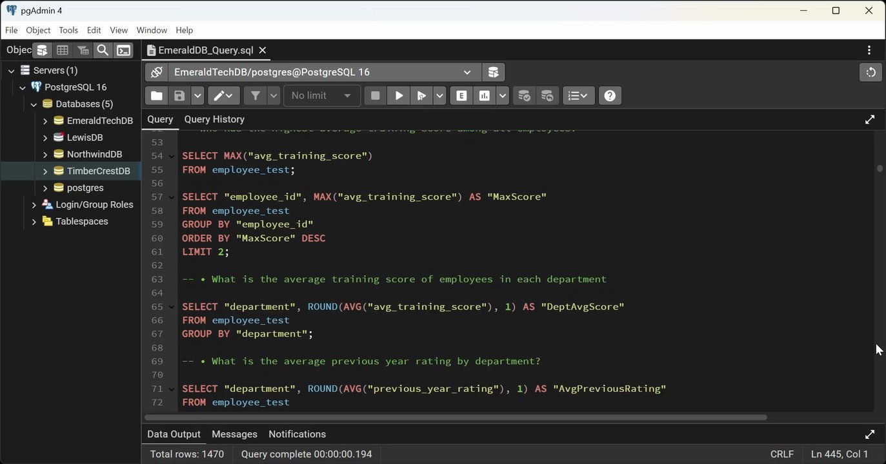886x464 pixels.
Task: Click the Explain (E) toolbar button
Action: pyautogui.click(x=461, y=96)
